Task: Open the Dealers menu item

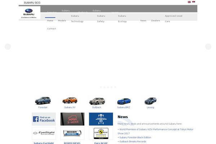Action: pyautogui.click(x=156, y=21)
